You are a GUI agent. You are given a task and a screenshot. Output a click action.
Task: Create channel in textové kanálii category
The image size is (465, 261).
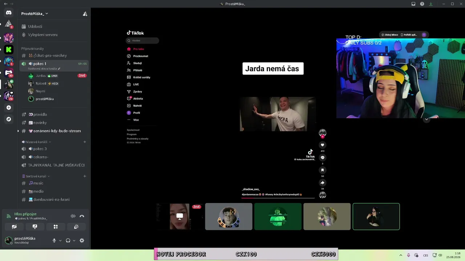(x=85, y=176)
